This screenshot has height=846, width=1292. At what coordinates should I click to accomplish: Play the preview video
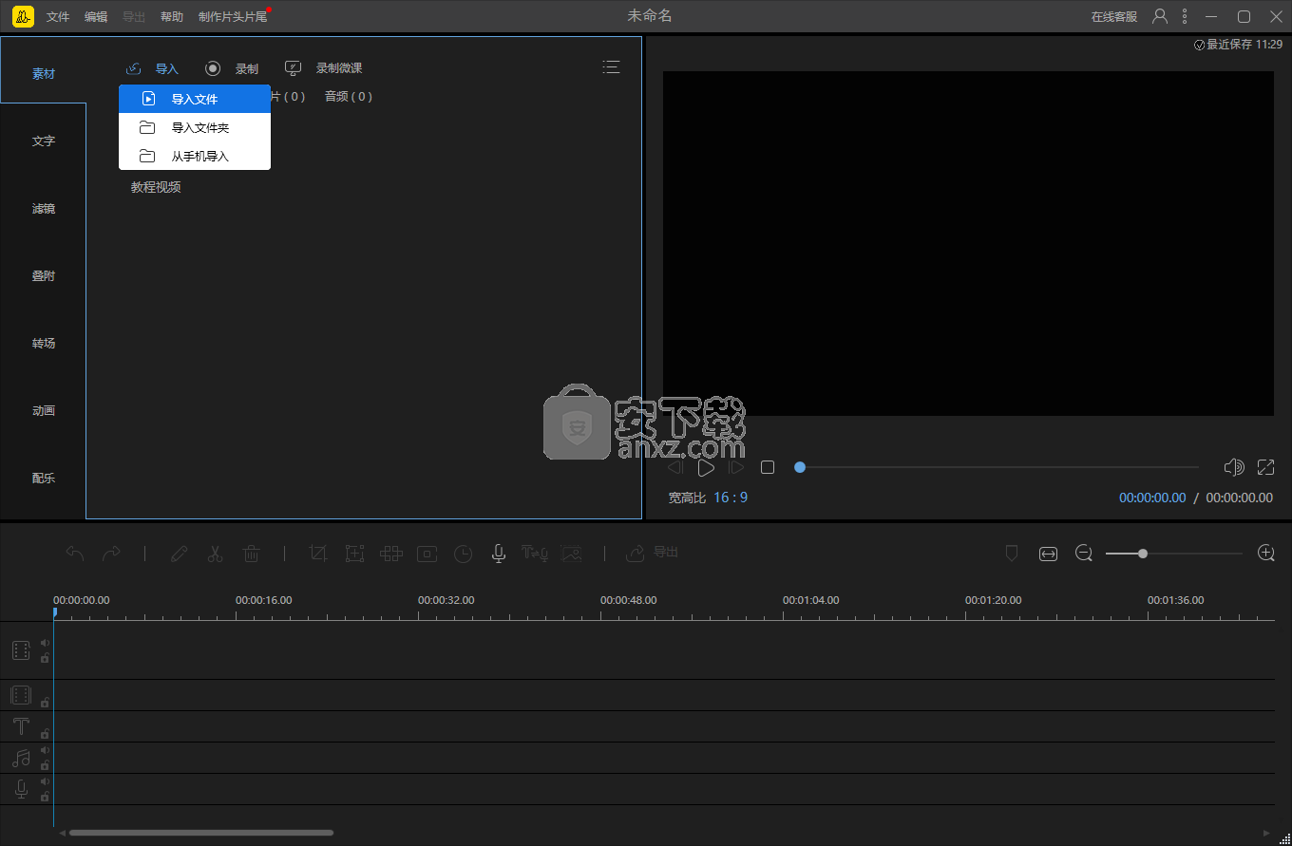click(x=706, y=467)
